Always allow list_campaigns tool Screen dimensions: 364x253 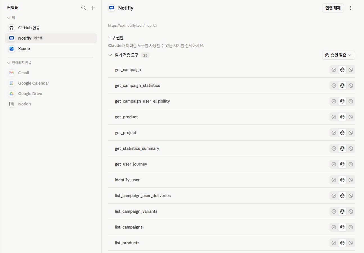(x=334, y=227)
